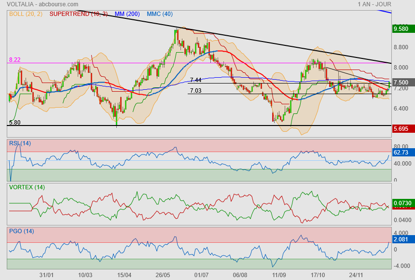Click the 1 AN - JOUR period label

[x=374, y=4]
